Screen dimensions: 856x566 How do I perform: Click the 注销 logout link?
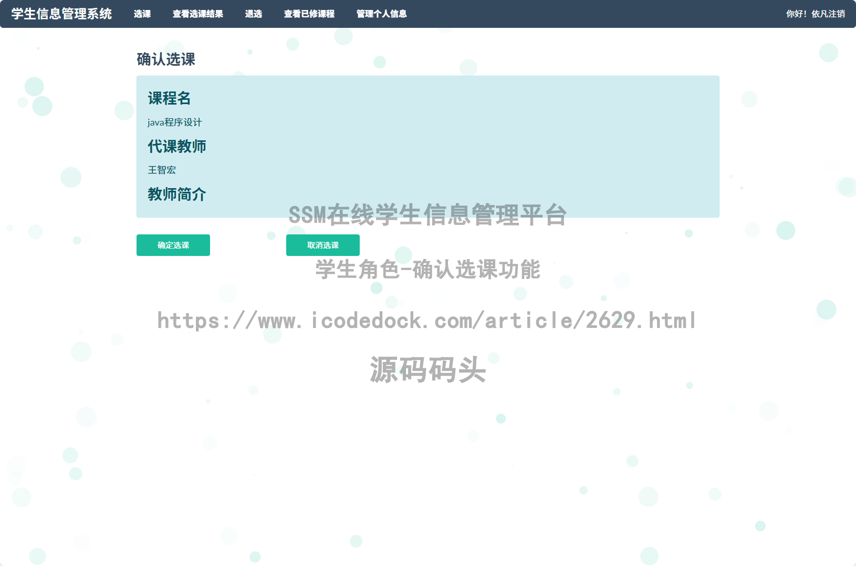[x=837, y=14]
